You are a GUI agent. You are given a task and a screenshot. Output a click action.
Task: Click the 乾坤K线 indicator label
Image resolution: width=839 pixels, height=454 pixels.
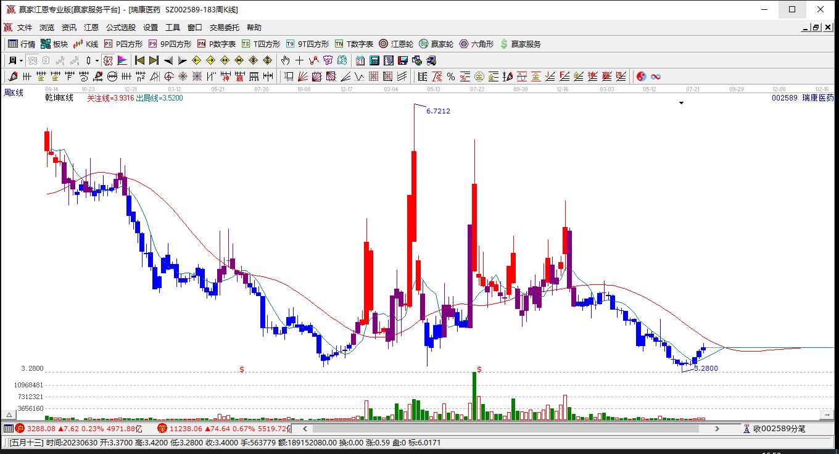point(59,97)
